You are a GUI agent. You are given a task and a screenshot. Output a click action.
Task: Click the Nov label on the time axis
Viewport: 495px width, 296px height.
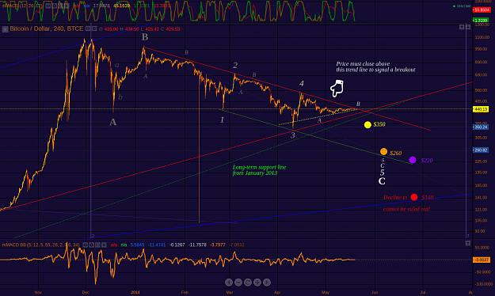[38, 292]
